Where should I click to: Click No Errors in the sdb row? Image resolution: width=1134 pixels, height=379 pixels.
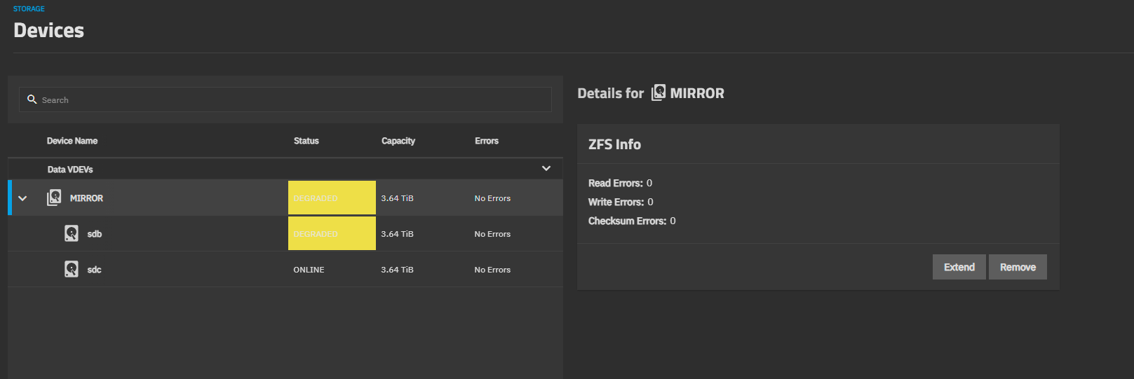coord(492,234)
